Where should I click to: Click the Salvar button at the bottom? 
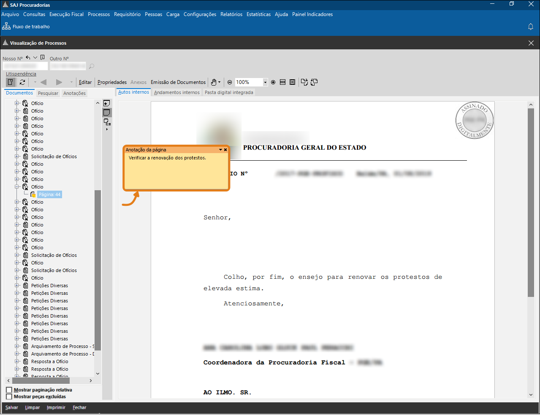pos(12,407)
